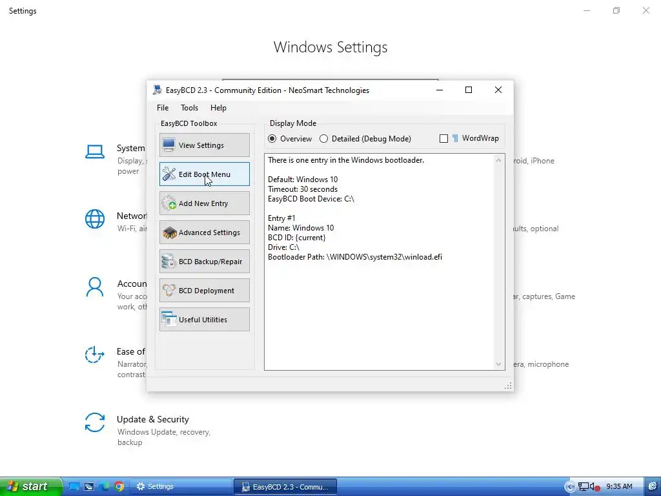Click the Ease of Access icon in Settings
This screenshot has width=661, height=496.
tap(94, 355)
